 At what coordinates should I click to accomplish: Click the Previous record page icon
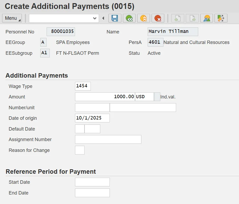tap(178, 18)
